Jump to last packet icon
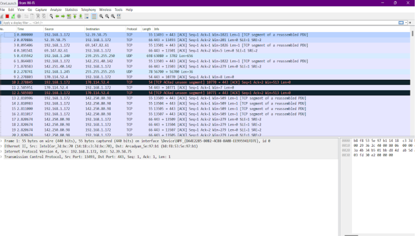The width and height of the screenshot is (416, 236). [x=81, y=17]
